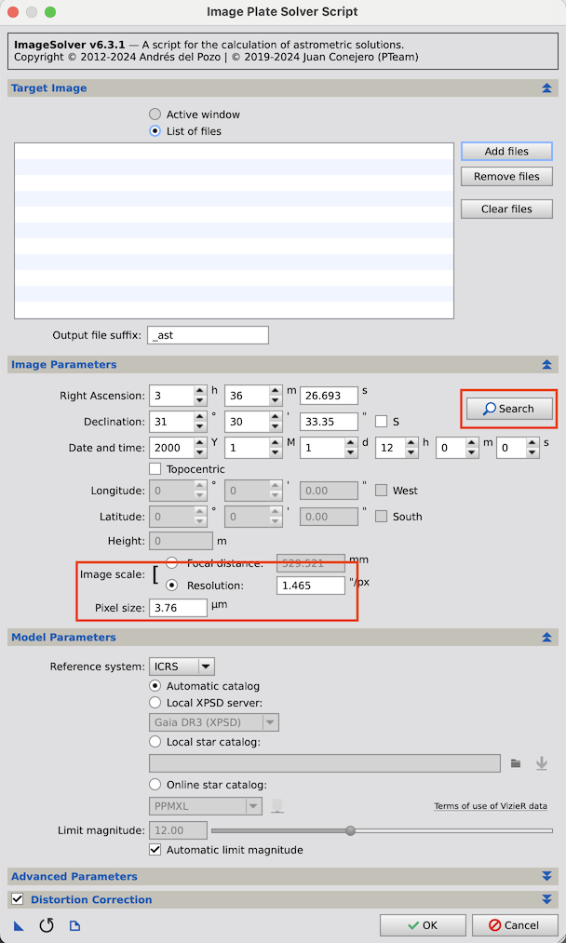The image size is (566, 943).
Task: Open the Reference system ICRS dropdown
Action: pyautogui.click(x=182, y=667)
